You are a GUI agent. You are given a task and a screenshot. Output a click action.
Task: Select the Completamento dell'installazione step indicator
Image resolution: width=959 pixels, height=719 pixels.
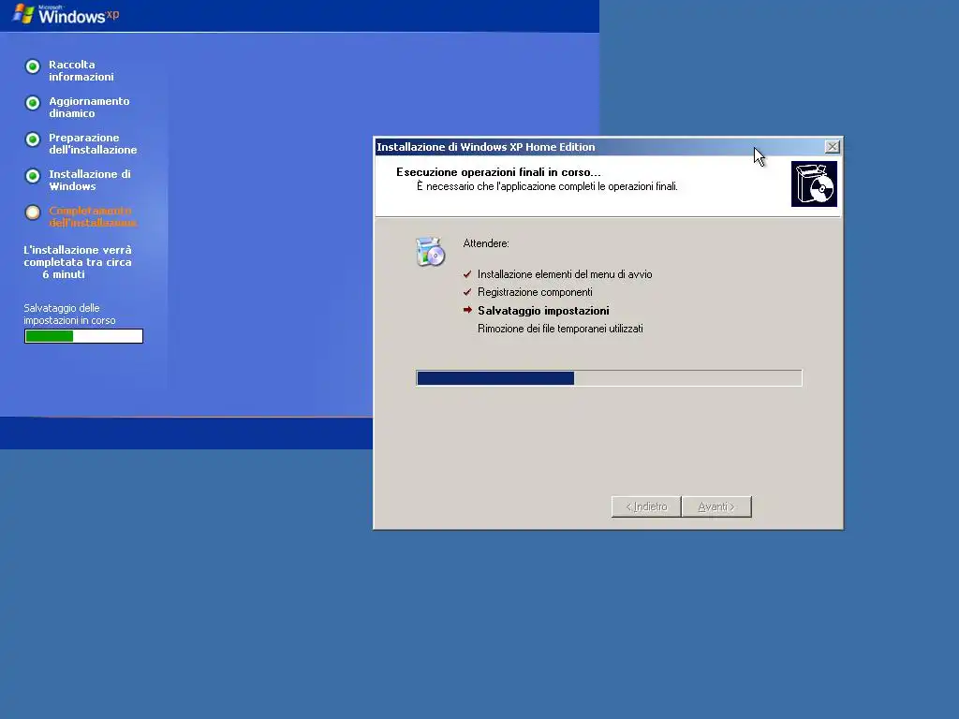point(33,213)
